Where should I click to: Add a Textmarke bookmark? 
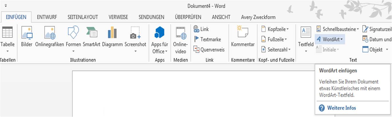196,39
